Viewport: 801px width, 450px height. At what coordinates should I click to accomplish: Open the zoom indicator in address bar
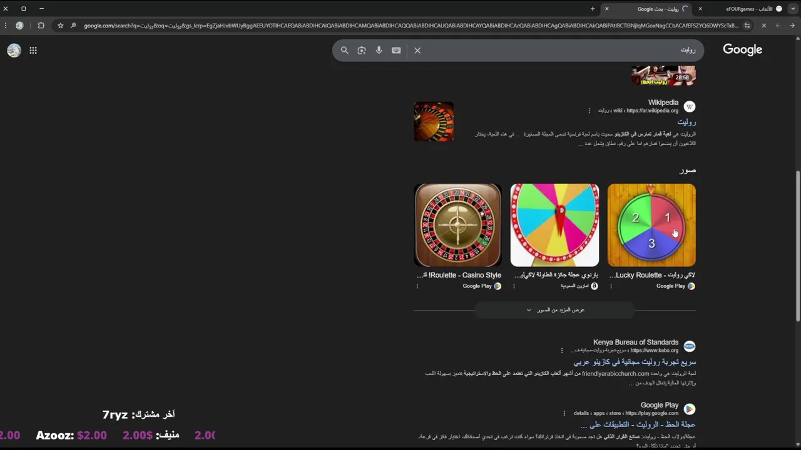[x=73, y=26]
